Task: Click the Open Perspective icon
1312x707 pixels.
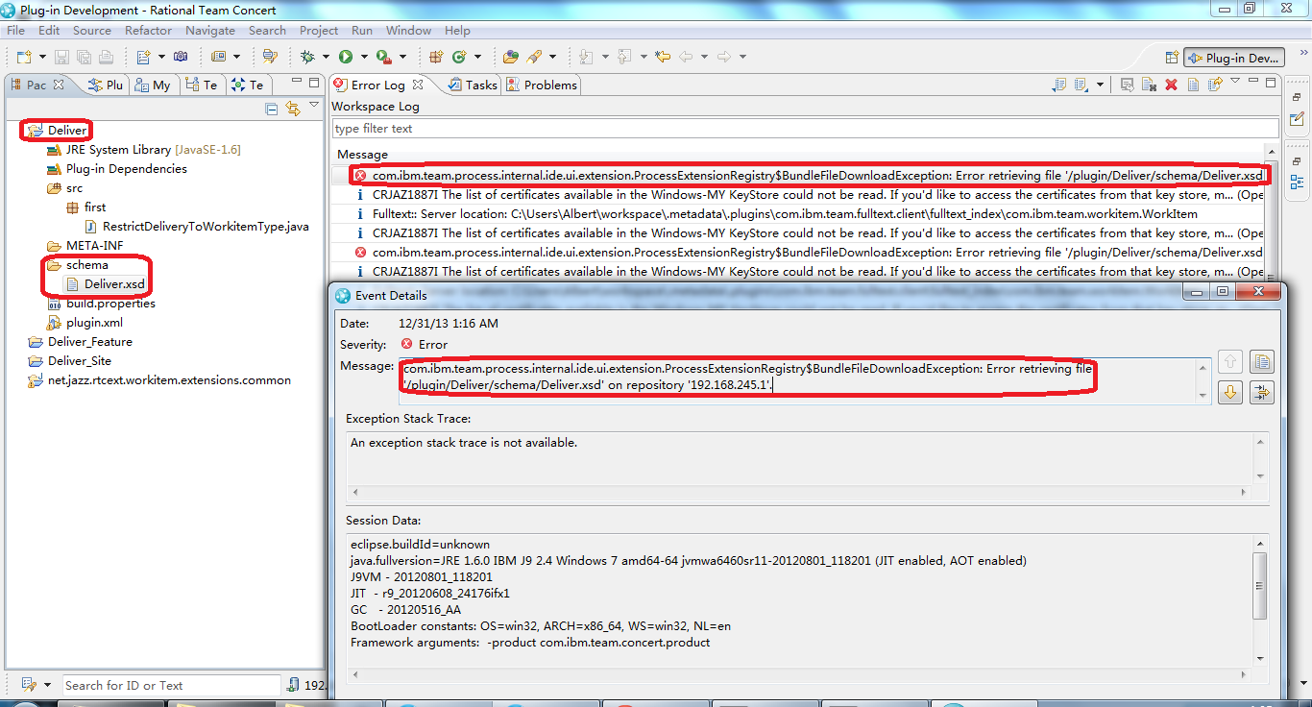Action: 1172,58
